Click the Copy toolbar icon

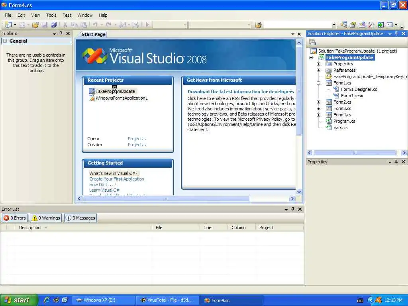pyautogui.click(x=75, y=25)
